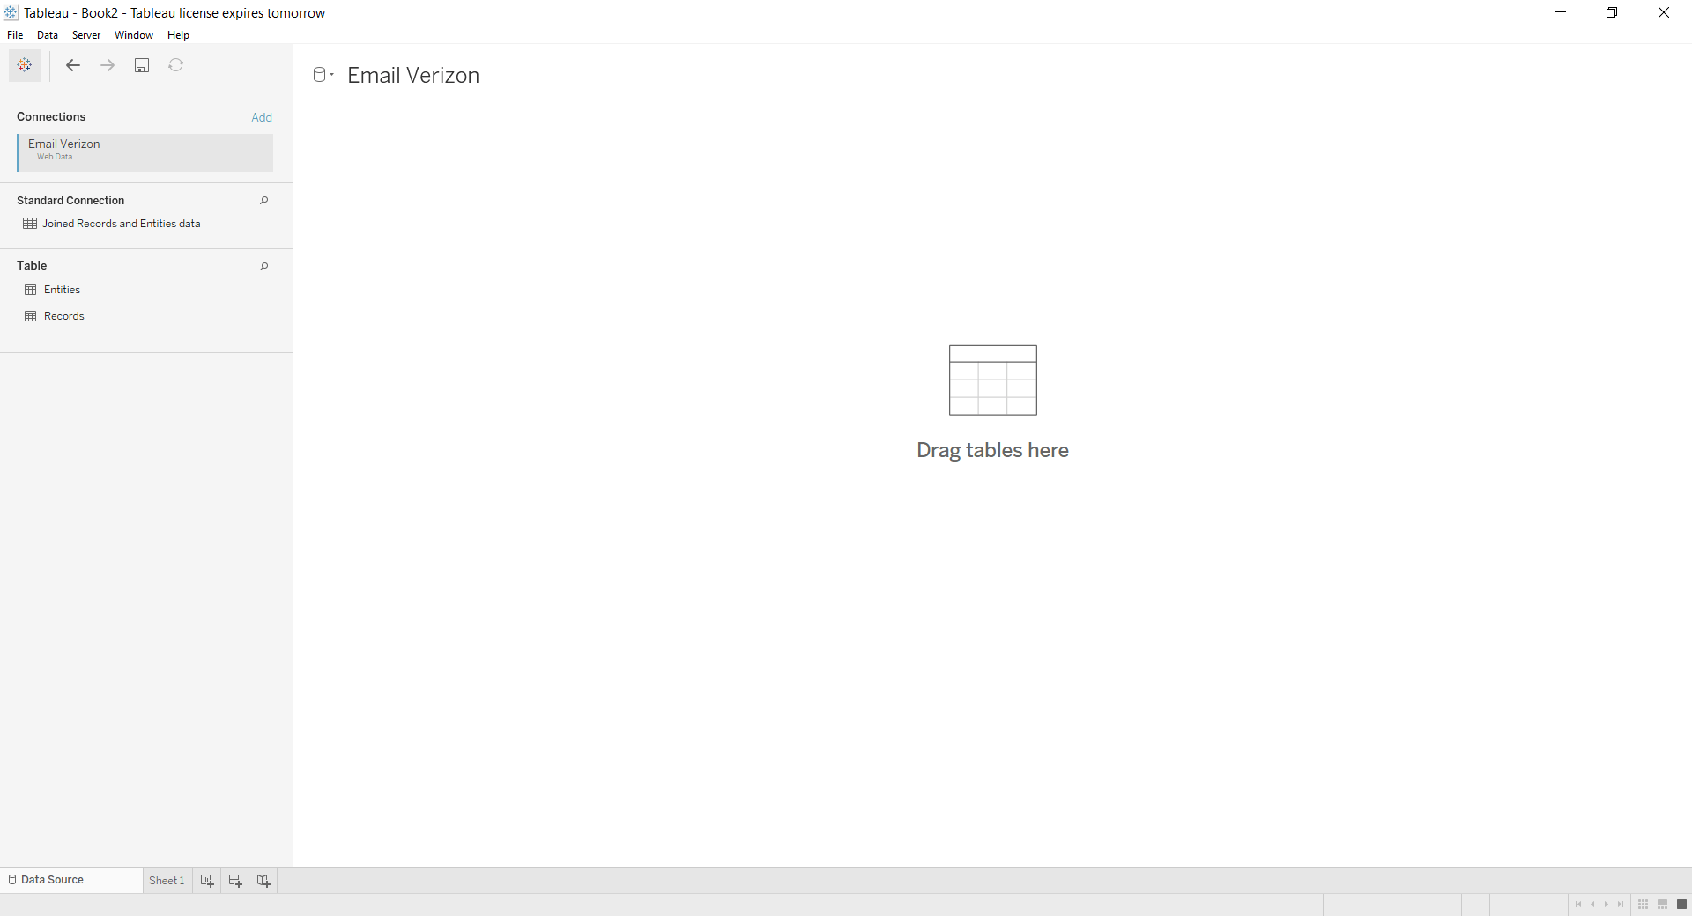Image resolution: width=1692 pixels, height=916 pixels.
Task: Open the Window menu
Action: coord(134,35)
